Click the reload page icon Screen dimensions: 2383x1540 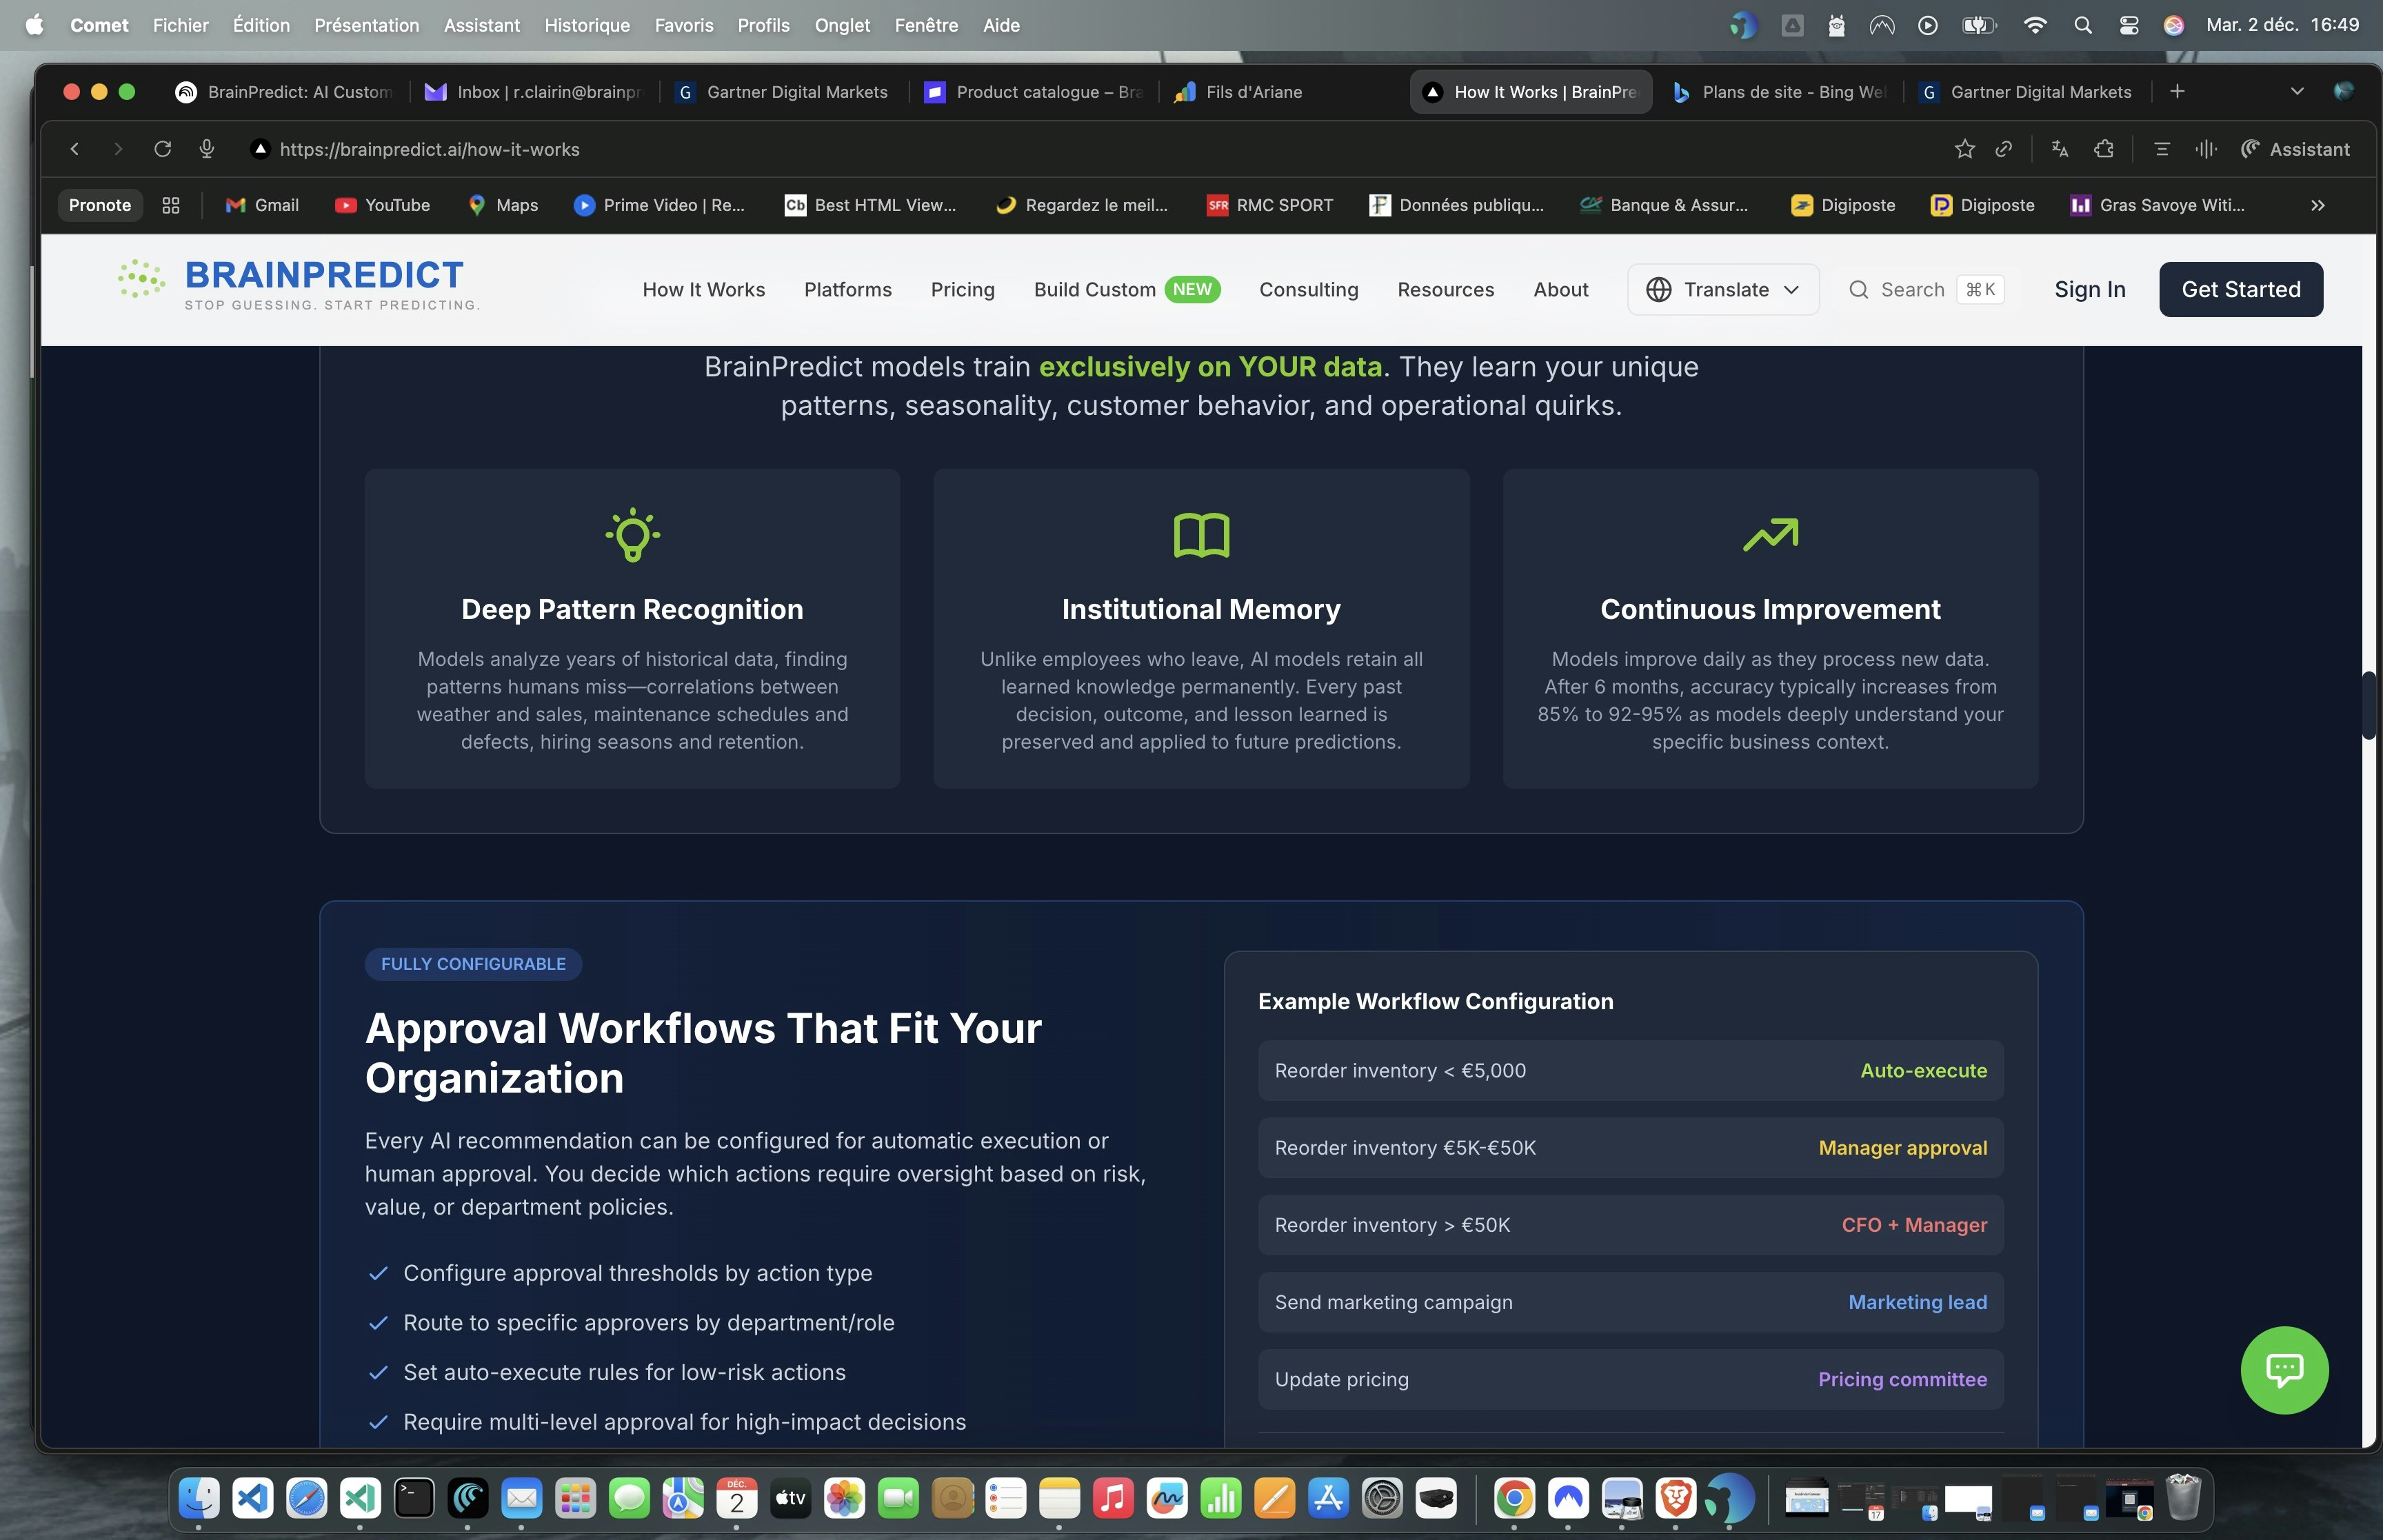pos(162,149)
